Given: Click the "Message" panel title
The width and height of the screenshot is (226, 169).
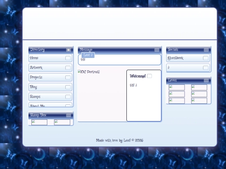Looking at the screenshot, I should click(86, 50).
